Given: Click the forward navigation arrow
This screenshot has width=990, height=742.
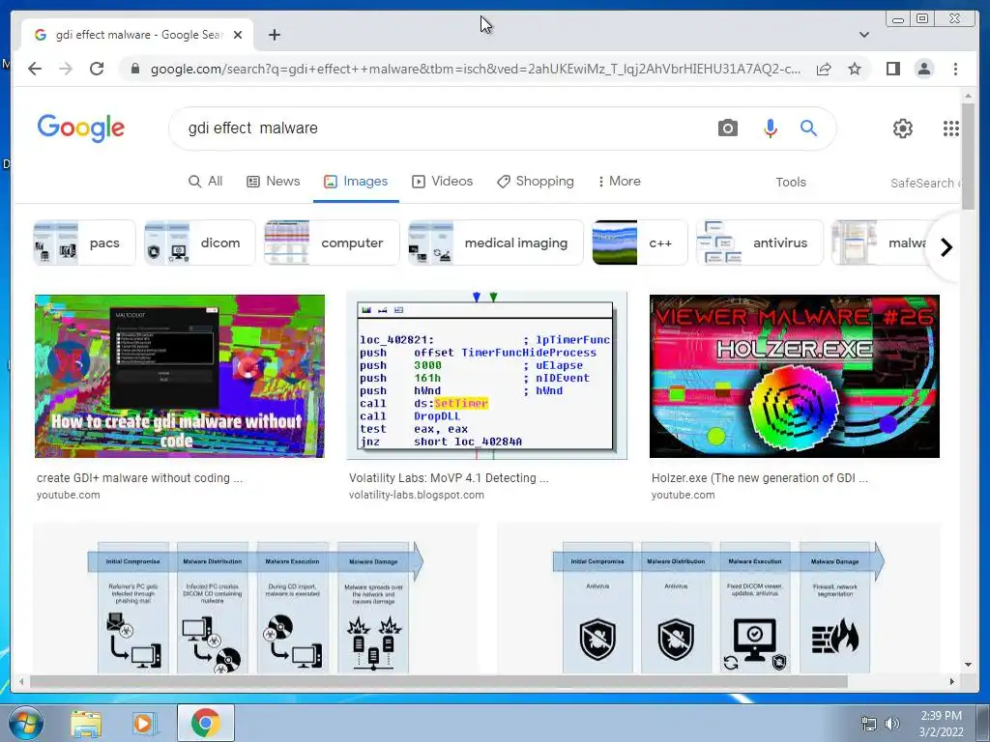Looking at the screenshot, I should [x=66, y=69].
